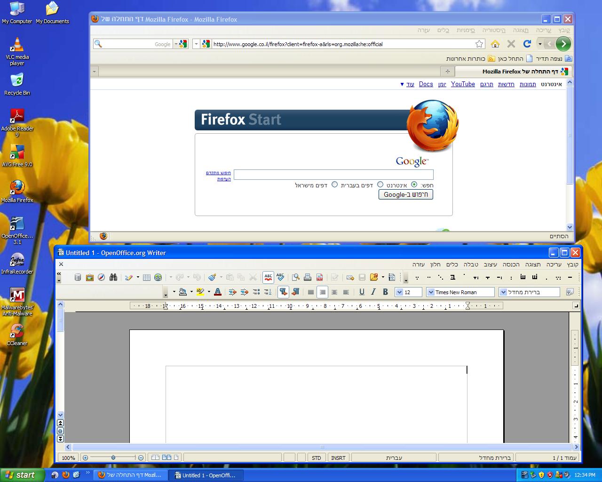
Task: Click the Reload page icon in Firefox
Action: click(527, 44)
